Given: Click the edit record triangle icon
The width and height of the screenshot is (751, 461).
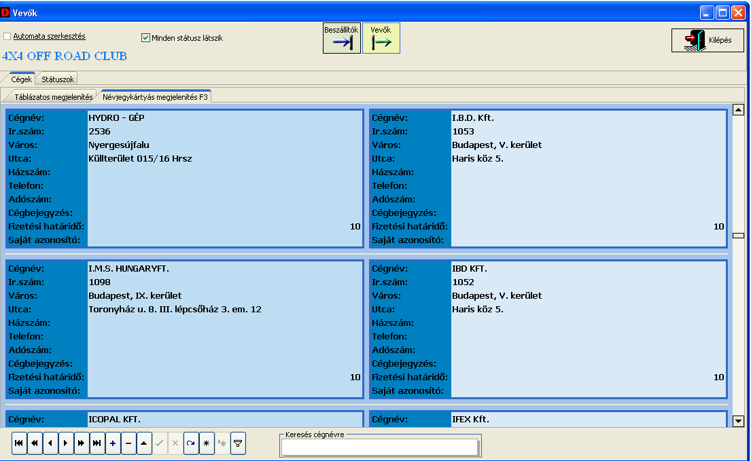Looking at the screenshot, I should pyautogui.click(x=143, y=443).
